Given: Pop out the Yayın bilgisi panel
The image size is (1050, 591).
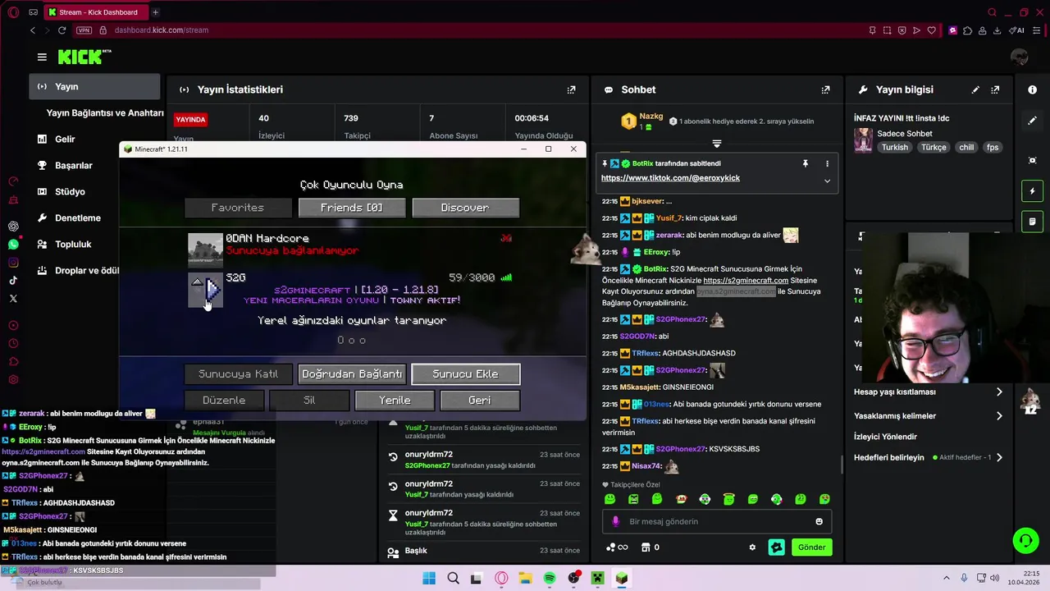Looking at the screenshot, I should (995, 89).
